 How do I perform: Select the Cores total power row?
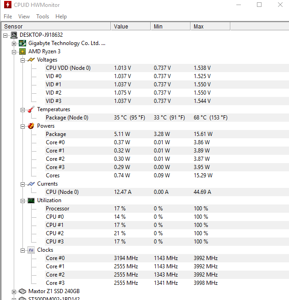click(x=167, y=175)
